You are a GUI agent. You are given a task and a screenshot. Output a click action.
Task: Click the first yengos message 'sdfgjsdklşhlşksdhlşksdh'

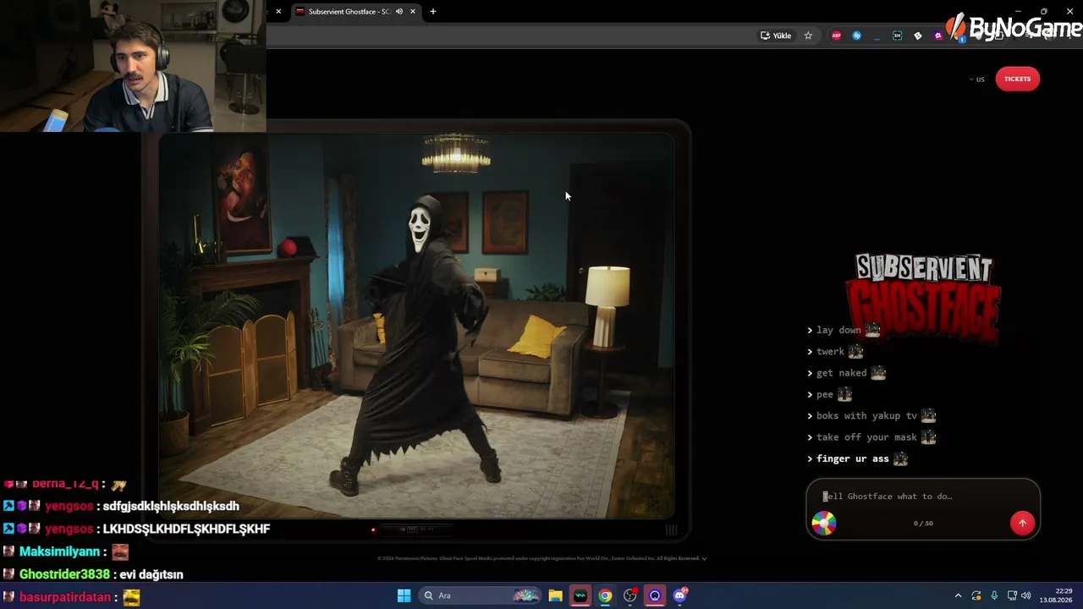pos(171,507)
